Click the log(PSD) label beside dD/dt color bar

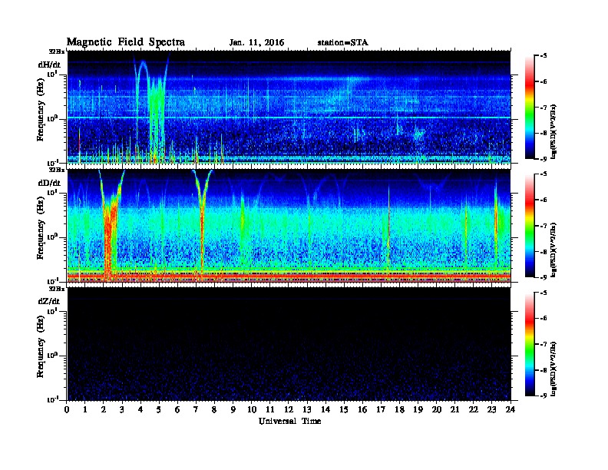click(x=554, y=250)
